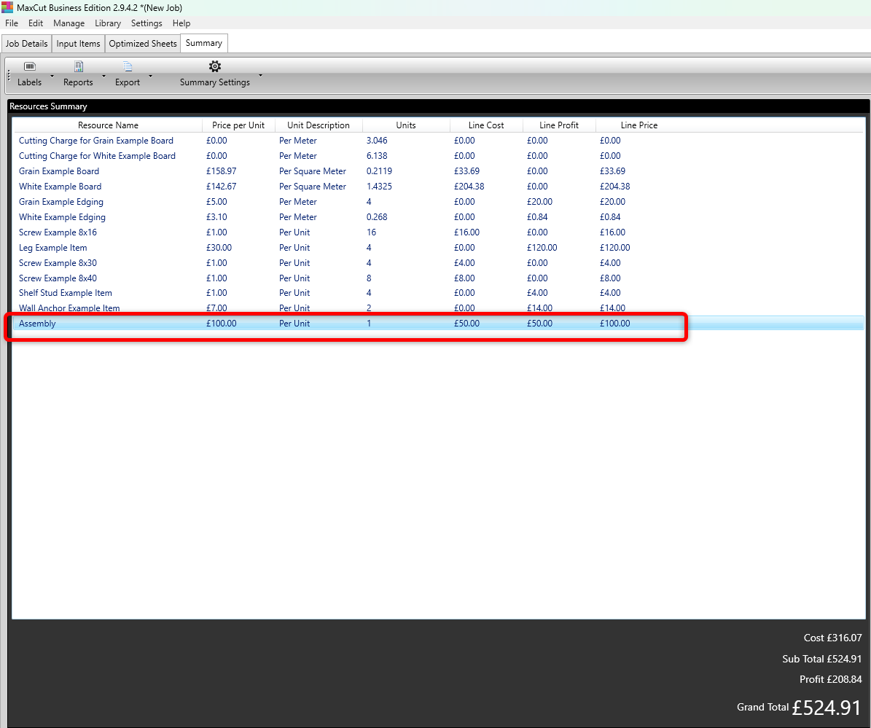Viewport: 871px width, 728px height.
Task: Select the Assembly resource row
Action: [438, 323]
